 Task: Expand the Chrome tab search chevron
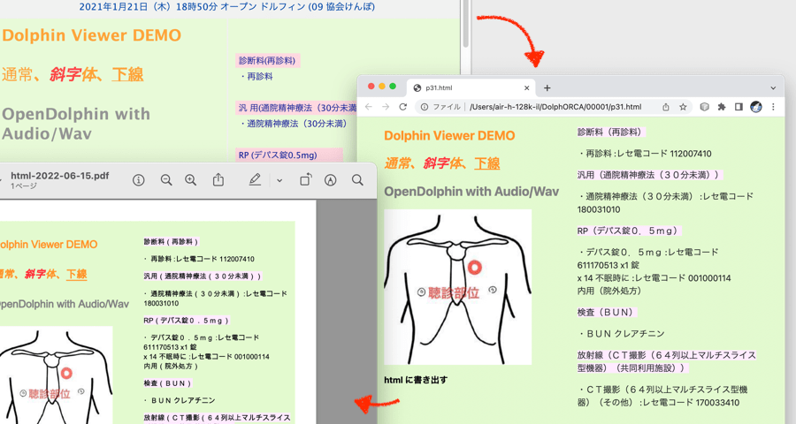[773, 87]
